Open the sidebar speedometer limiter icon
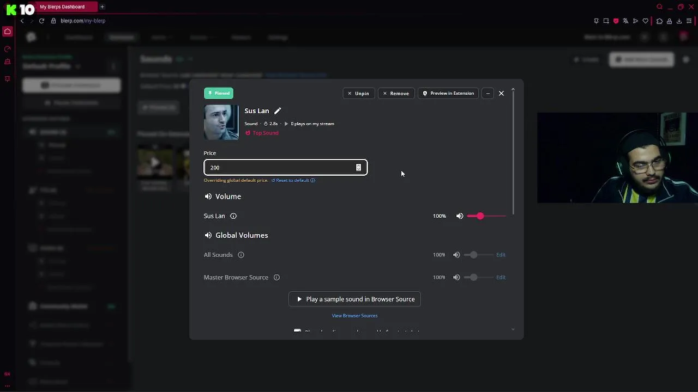This screenshot has height=392, width=698. pos(8,49)
